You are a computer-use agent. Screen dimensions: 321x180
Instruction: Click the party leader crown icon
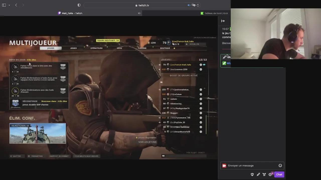pyautogui.click(x=204, y=65)
